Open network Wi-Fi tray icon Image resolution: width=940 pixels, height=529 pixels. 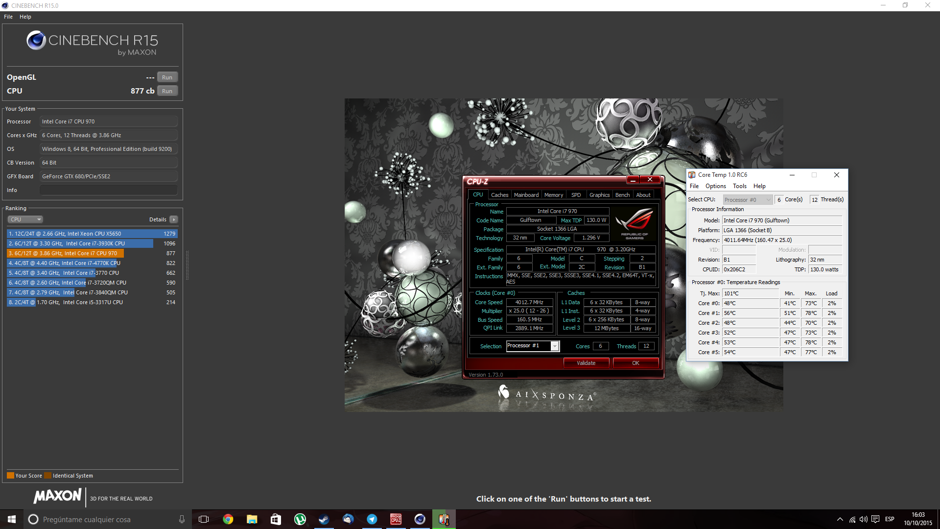pos(852,519)
